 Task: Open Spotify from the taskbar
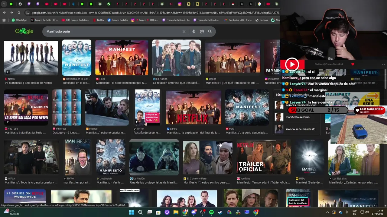(211, 212)
